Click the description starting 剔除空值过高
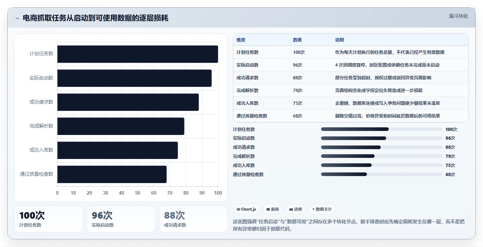Image resolution: width=483 pixels, height=247 pixels. (388, 116)
